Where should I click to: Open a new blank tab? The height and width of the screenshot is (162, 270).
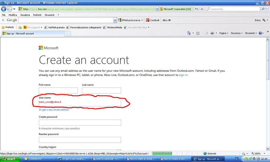[x=68, y=34]
